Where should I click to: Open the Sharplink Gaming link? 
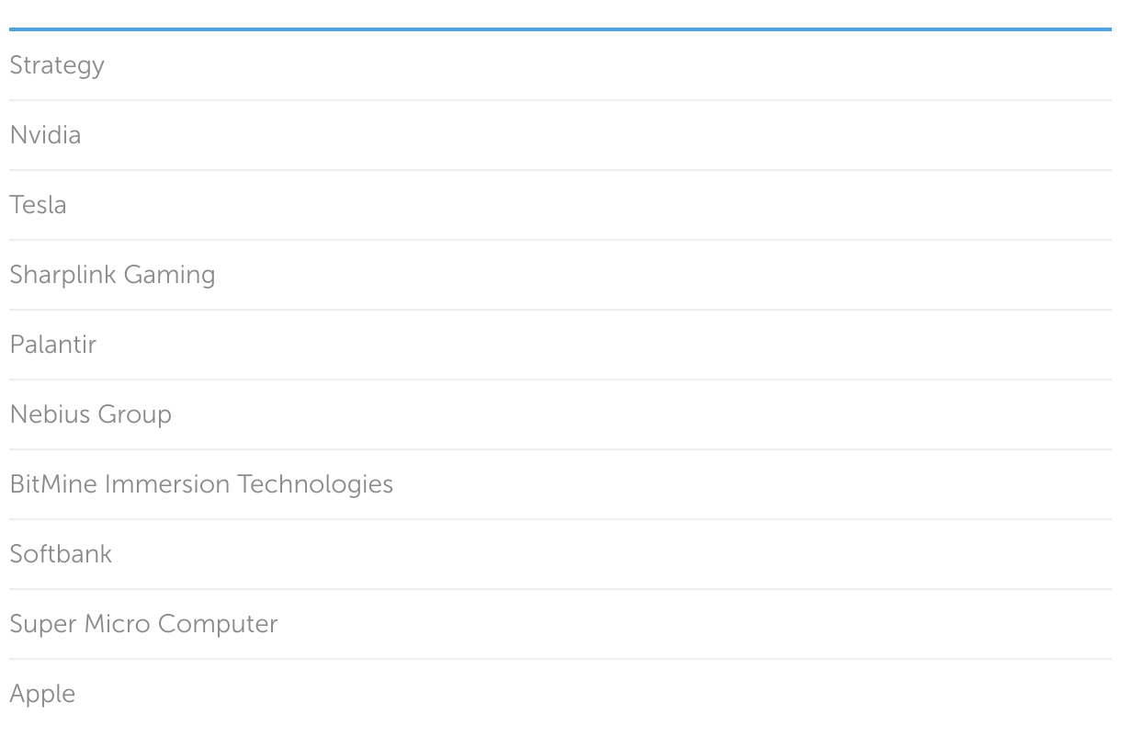click(x=112, y=275)
